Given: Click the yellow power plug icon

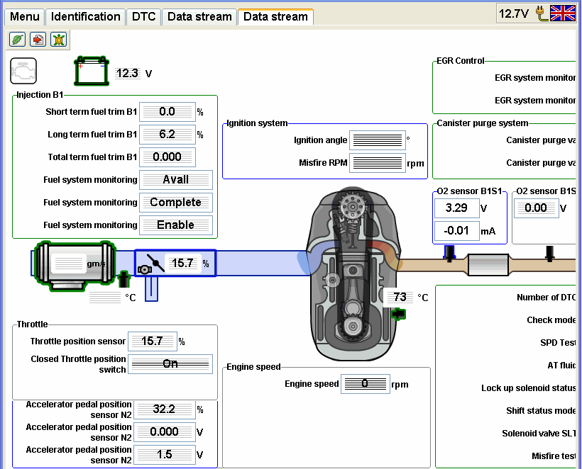Looking at the screenshot, I should click(542, 13).
